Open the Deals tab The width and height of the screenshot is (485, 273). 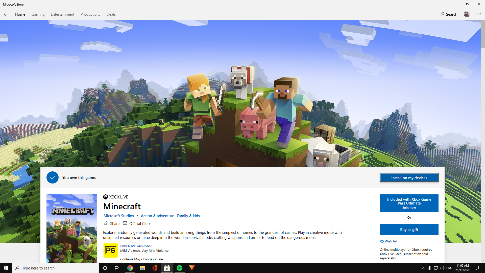[x=111, y=14]
